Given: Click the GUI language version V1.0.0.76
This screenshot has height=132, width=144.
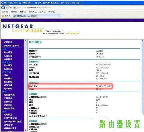Looking at the screenshot, I should (100, 57).
